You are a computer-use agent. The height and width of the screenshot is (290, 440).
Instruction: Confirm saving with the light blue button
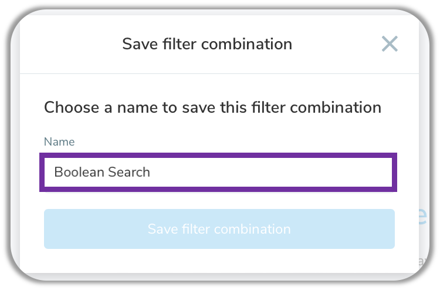219,228
